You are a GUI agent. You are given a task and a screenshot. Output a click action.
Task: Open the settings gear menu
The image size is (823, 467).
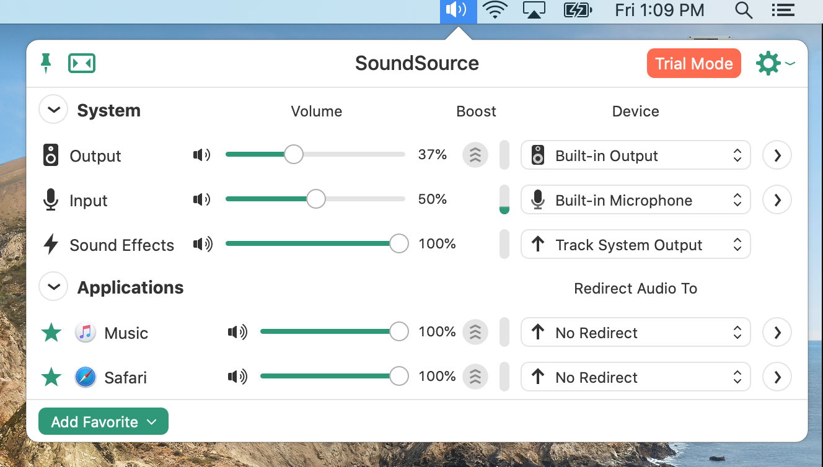click(x=775, y=63)
